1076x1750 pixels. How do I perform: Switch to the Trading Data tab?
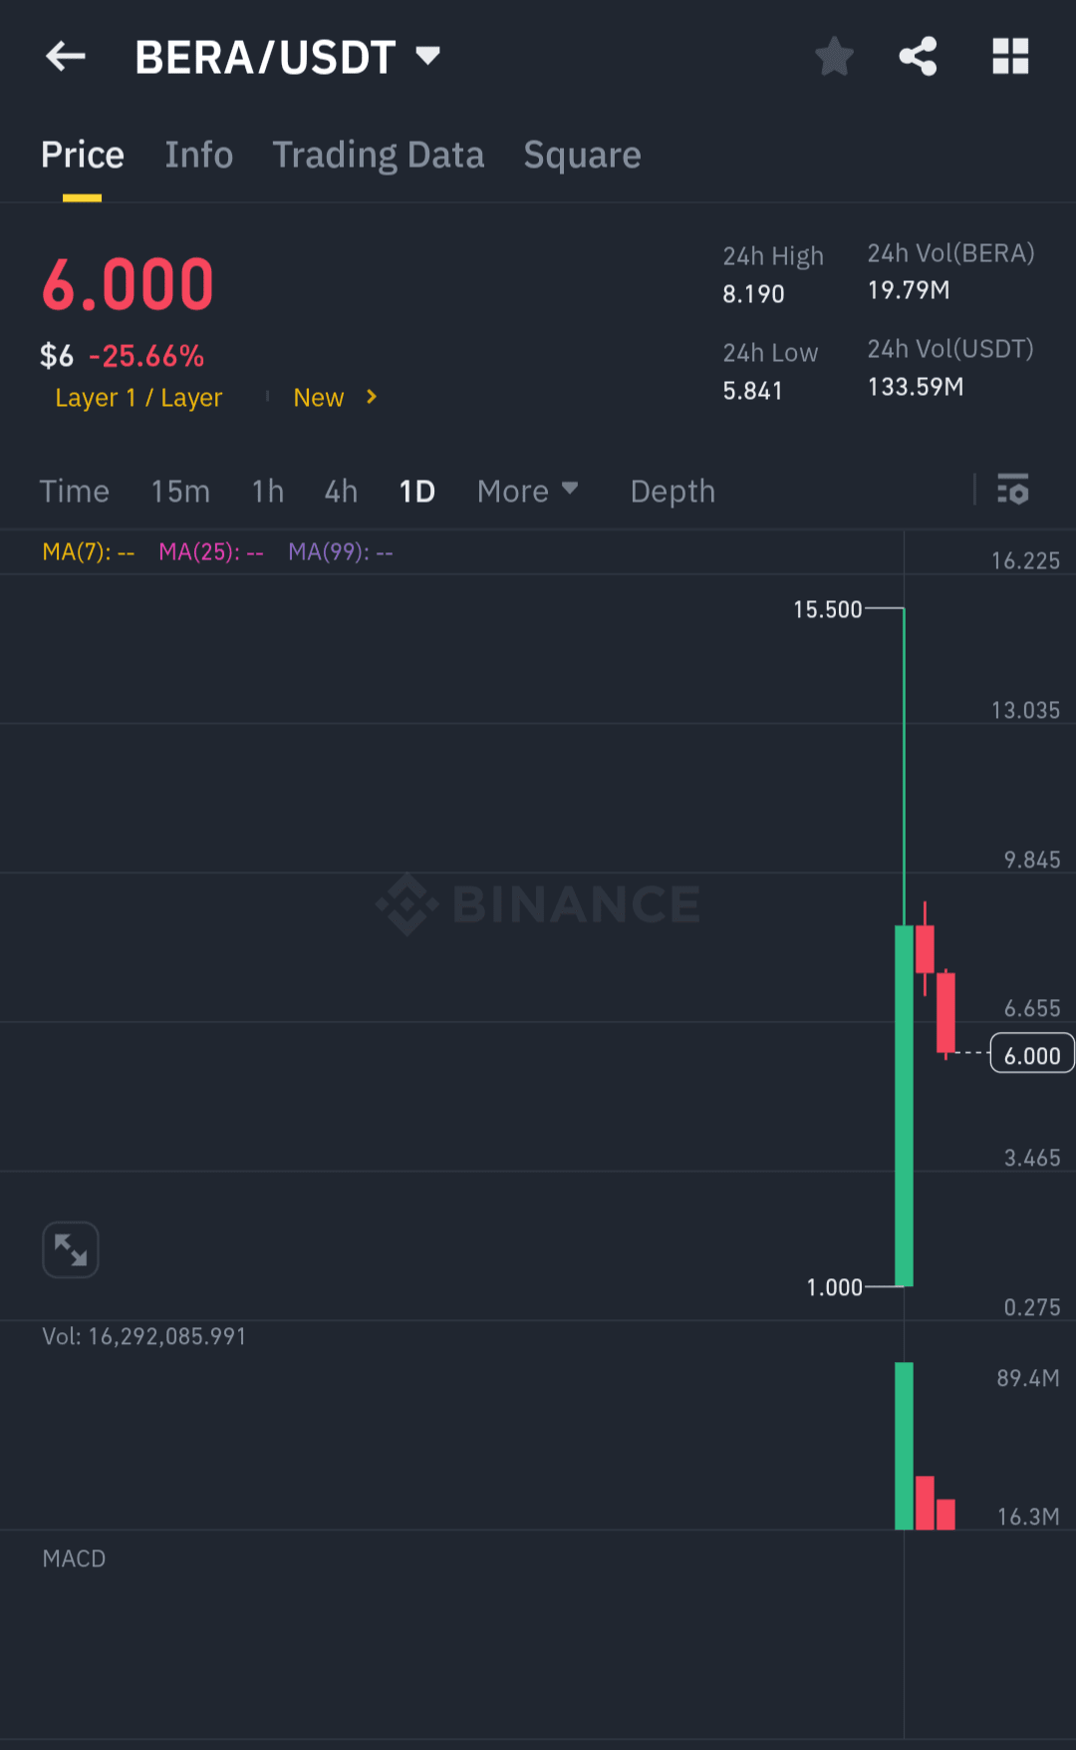pos(379,156)
